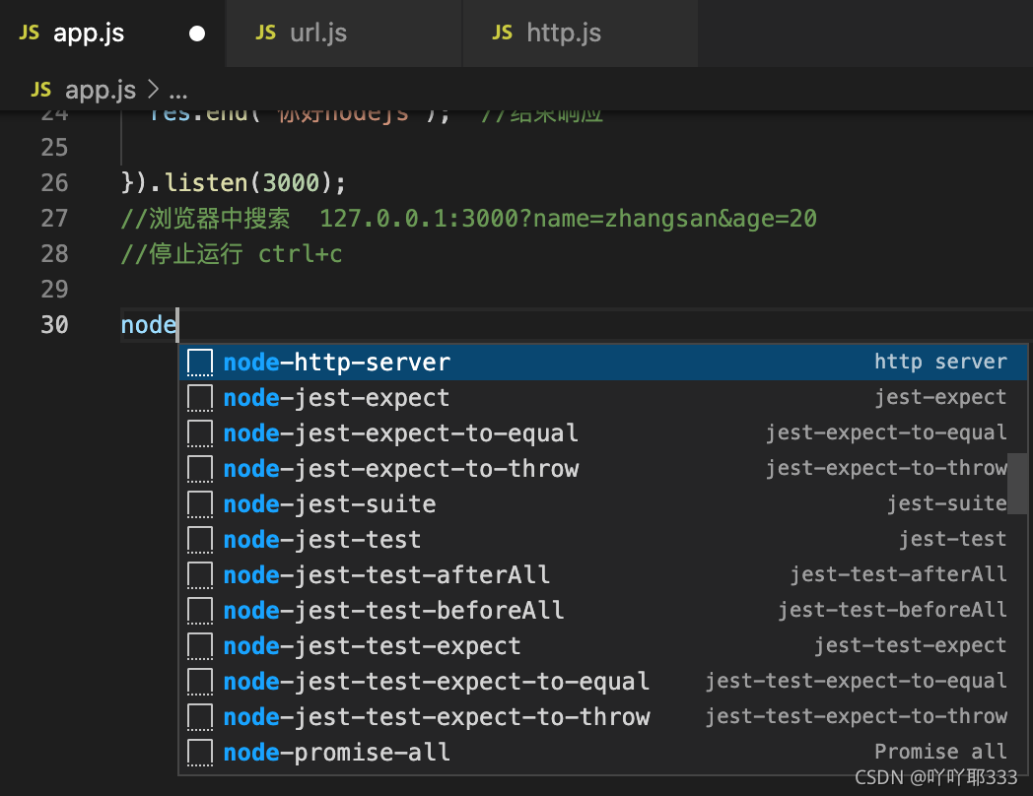Click line number 25 in gutter
The height and width of the screenshot is (796, 1033).
coord(54,147)
